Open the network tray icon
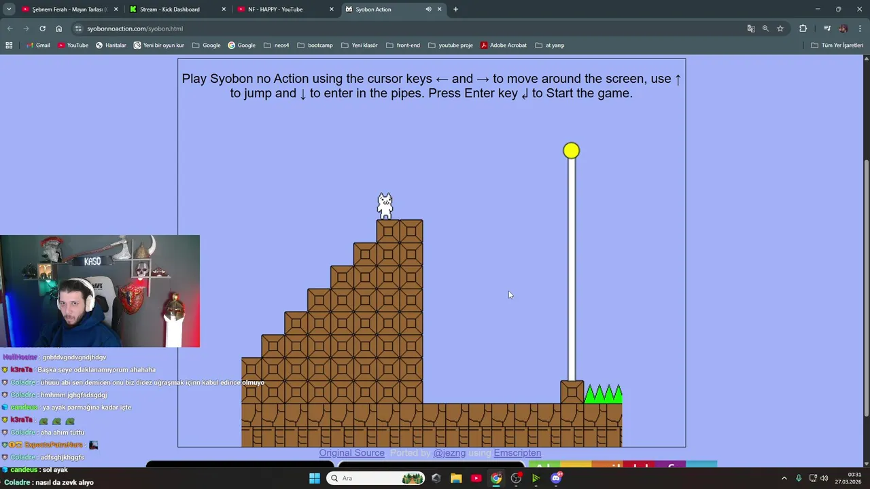870x489 pixels. pyautogui.click(x=813, y=478)
